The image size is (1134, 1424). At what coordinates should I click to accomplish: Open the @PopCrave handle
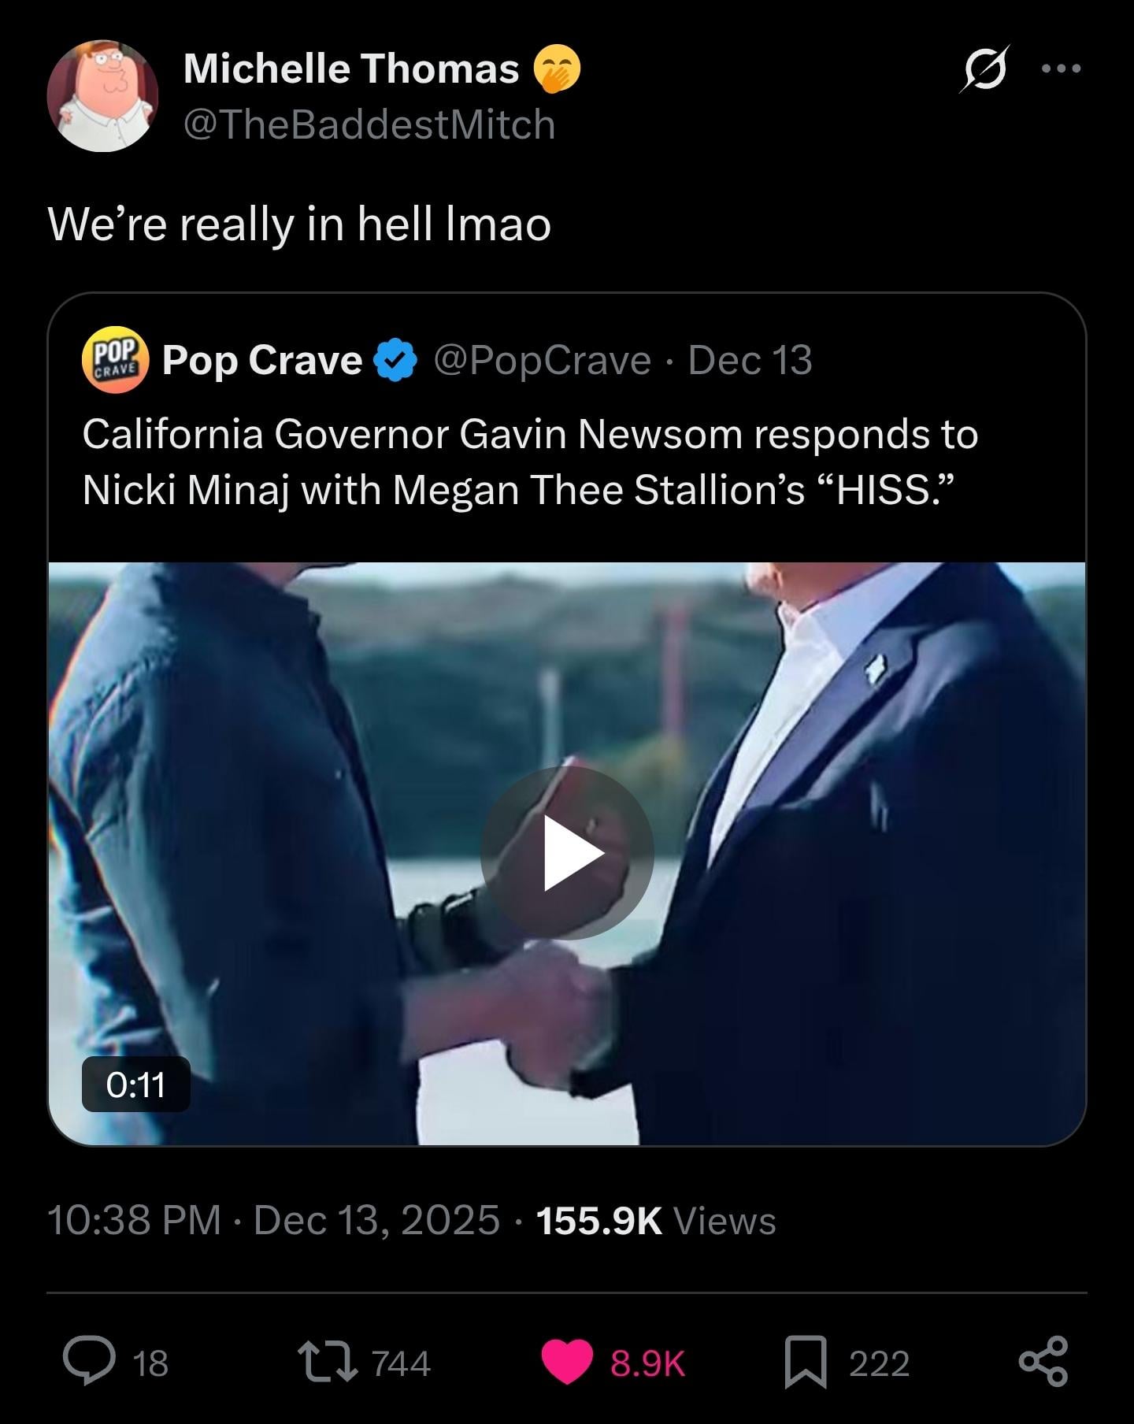click(543, 360)
